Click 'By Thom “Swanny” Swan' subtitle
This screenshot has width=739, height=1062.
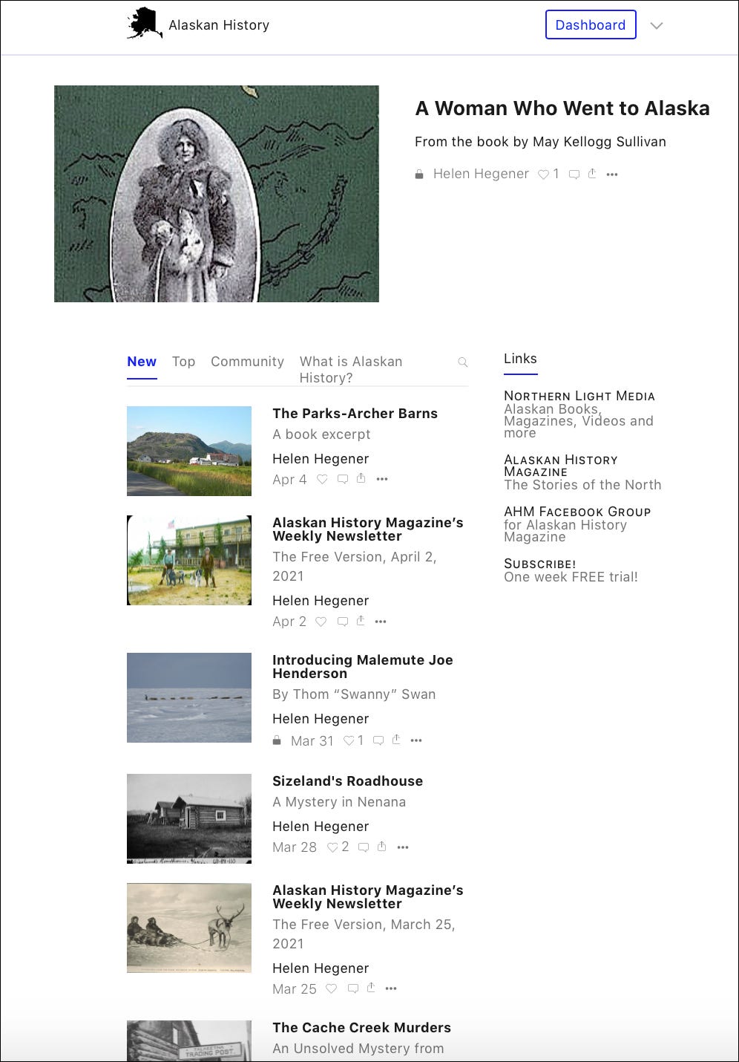(x=354, y=694)
